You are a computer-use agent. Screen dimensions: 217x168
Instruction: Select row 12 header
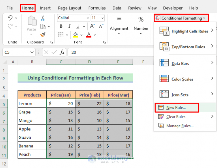4,164
